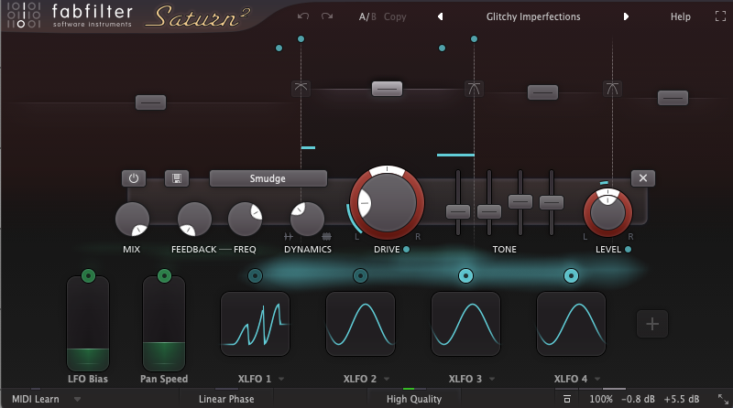The height and width of the screenshot is (408, 733).
Task: Click the XLFO 2 modulation source button
Action: [x=360, y=276]
